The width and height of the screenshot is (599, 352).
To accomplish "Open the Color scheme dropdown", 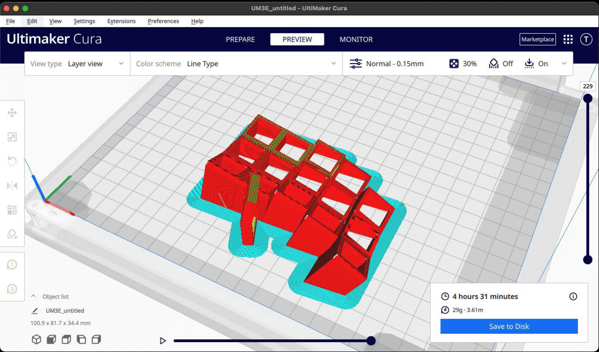I will pos(236,64).
